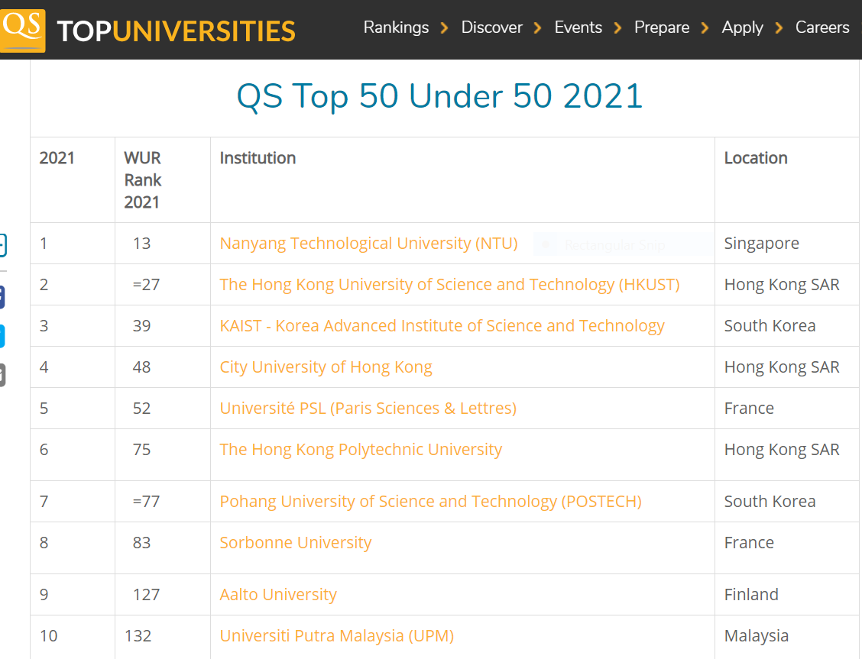Expand chevron next to Events
This screenshot has width=862, height=659.
(x=618, y=28)
